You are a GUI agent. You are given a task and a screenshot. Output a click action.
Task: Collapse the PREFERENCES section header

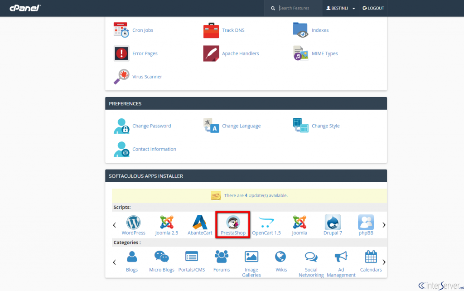point(246,104)
